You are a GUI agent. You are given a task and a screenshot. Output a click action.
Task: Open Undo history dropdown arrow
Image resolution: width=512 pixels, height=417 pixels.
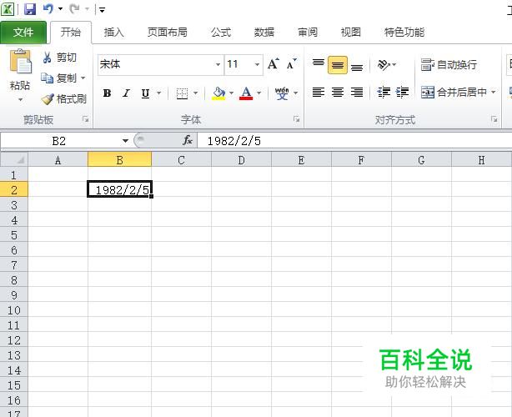(60, 9)
